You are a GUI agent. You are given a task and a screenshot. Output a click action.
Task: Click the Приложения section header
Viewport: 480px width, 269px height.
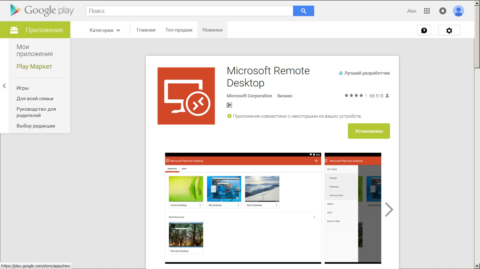coord(35,30)
